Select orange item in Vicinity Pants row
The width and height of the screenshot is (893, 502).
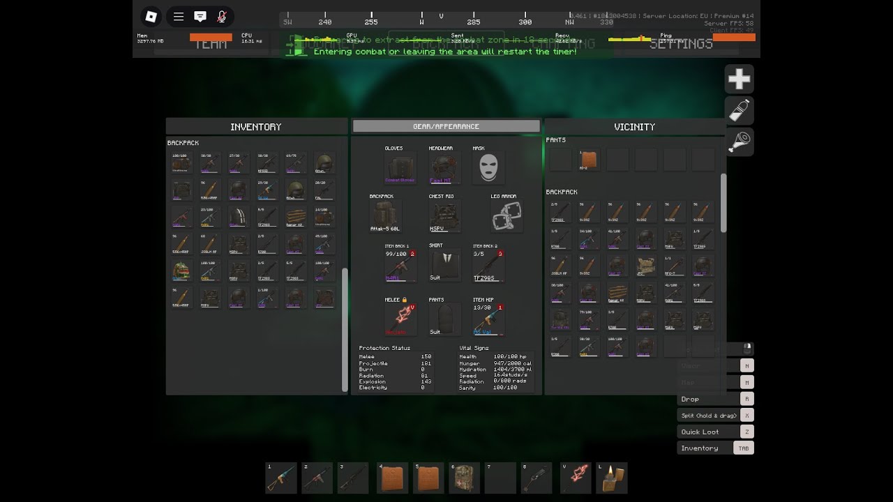point(589,160)
